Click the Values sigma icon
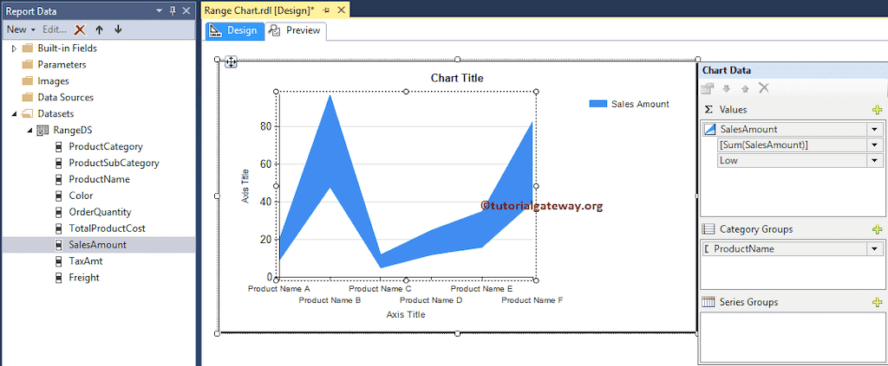The image size is (888, 366). (708, 110)
